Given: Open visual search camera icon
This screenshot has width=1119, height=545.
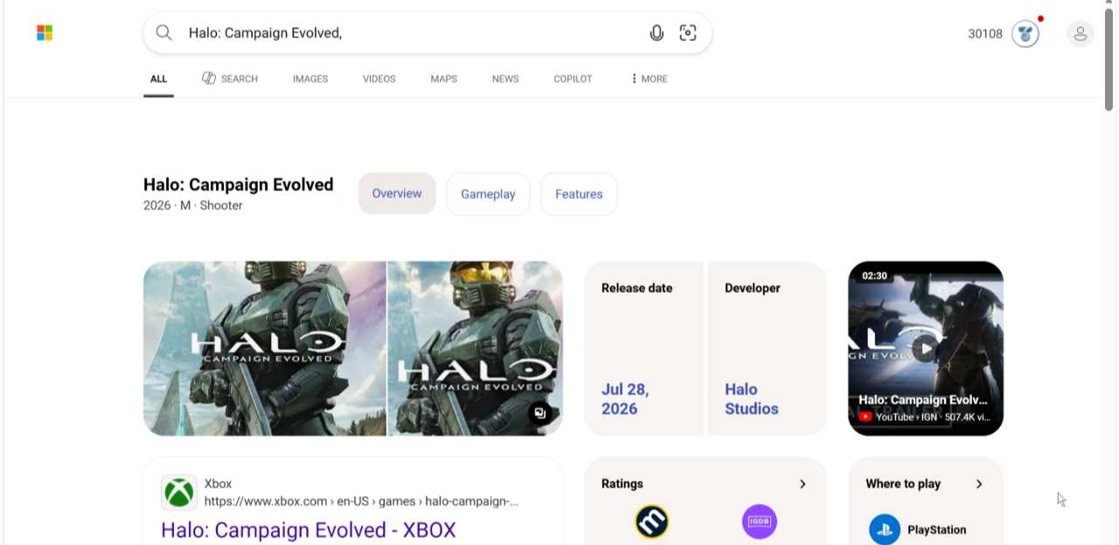Looking at the screenshot, I should point(688,33).
